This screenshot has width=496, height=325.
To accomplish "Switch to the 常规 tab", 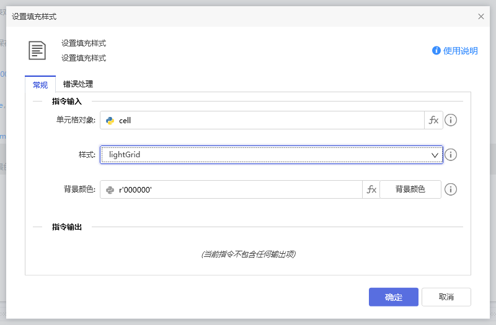I will [x=40, y=85].
